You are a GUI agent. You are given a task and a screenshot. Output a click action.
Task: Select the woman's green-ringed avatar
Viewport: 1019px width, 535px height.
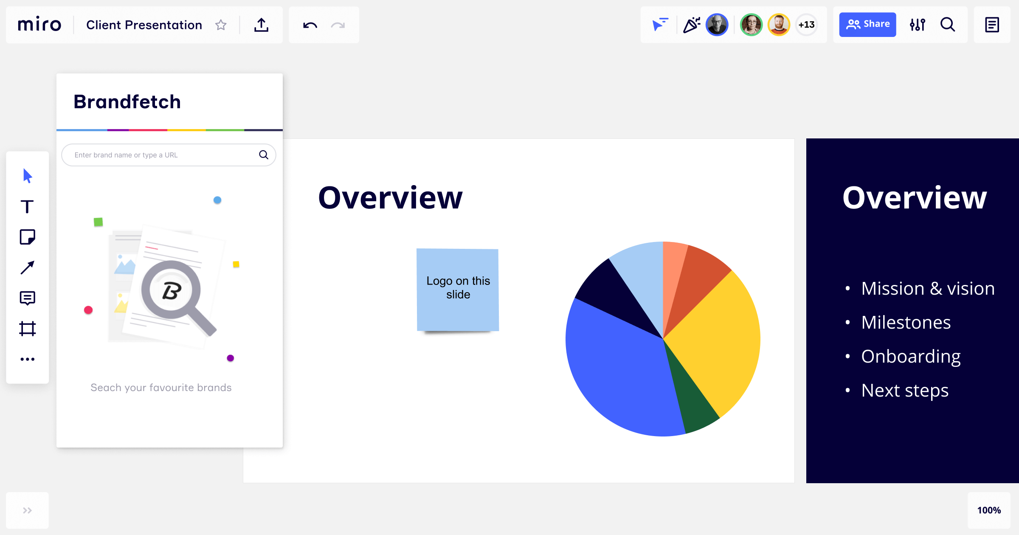click(x=751, y=25)
